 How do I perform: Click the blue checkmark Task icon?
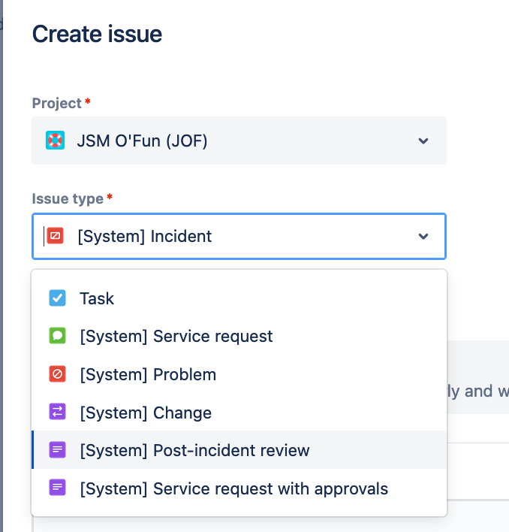(57, 298)
